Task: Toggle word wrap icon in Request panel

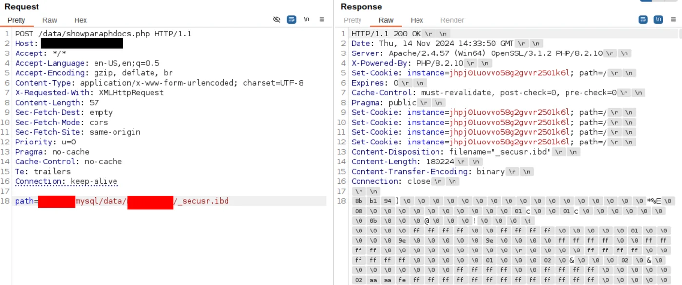Action: 291,19
